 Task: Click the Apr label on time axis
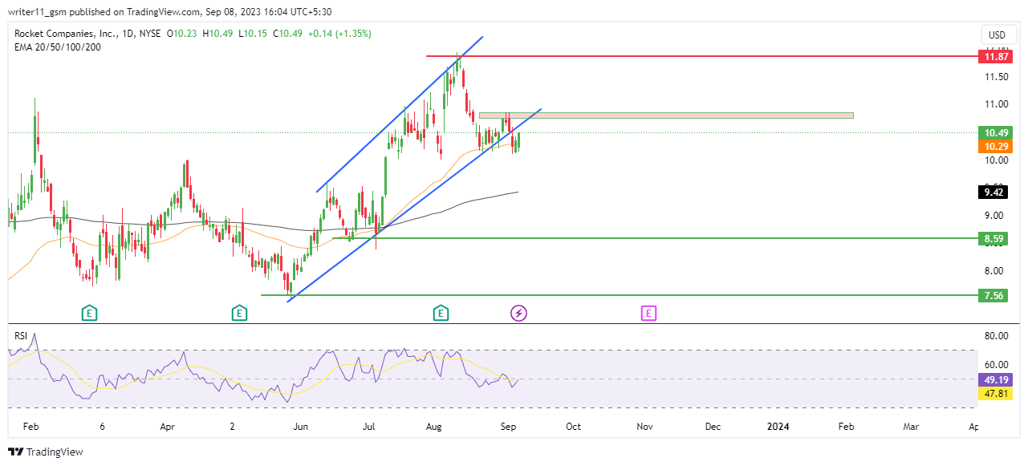tap(167, 428)
